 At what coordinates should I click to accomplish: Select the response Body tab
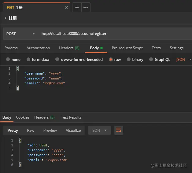7,117
